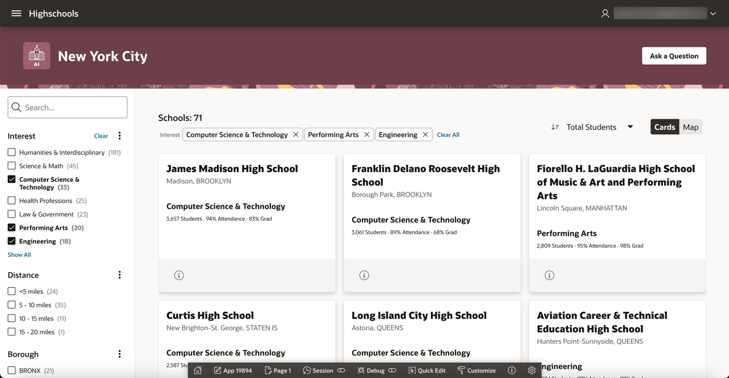Click into the Search input field
Viewport: 729px width, 378px height.
coord(74,107)
